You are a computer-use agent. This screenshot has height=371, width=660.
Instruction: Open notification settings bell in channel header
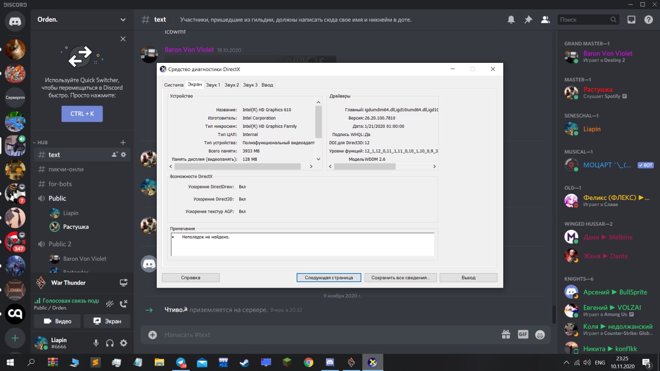tap(511, 20)
